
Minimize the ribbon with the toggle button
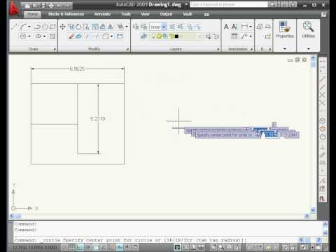point(206,15)
